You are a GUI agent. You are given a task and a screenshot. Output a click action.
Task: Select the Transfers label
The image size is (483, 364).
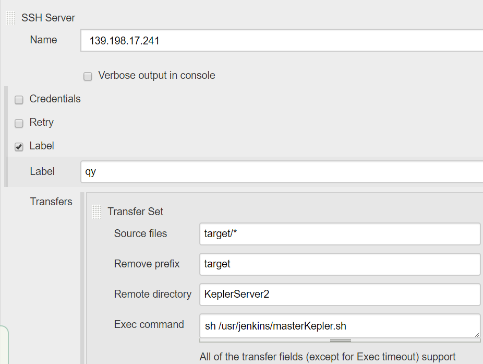pyautogui.click(x=51, y=202)
